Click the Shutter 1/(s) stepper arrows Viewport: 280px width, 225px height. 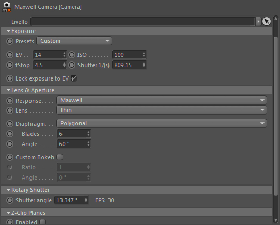coord(144,65)
